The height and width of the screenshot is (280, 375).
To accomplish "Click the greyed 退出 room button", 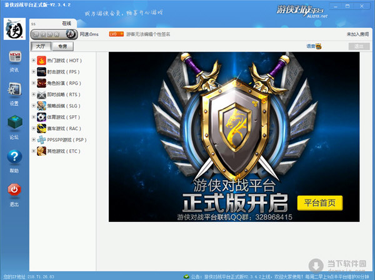I will point(359,46).
